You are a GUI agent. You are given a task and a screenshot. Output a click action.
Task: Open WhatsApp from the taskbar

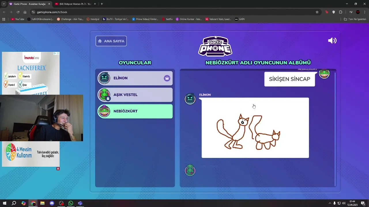pyautogui.click(x=71, y=203)
